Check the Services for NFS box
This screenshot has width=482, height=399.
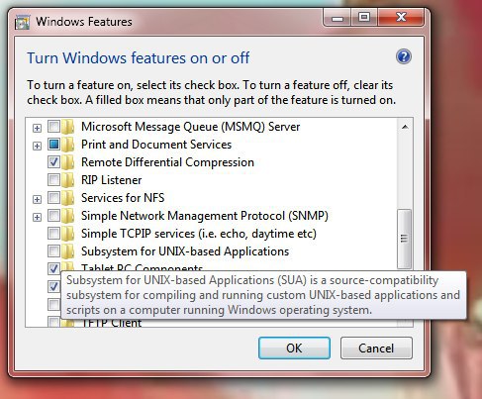53,198
